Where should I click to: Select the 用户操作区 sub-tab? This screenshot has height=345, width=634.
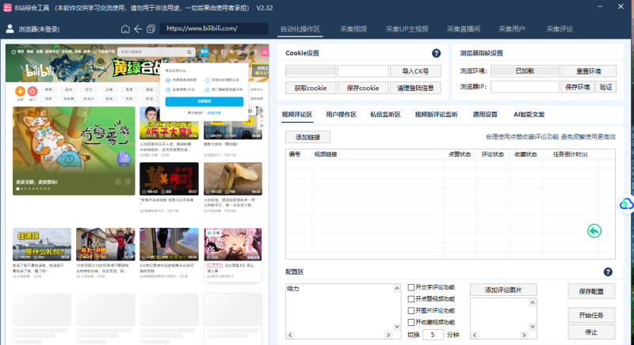coord(342,115)
